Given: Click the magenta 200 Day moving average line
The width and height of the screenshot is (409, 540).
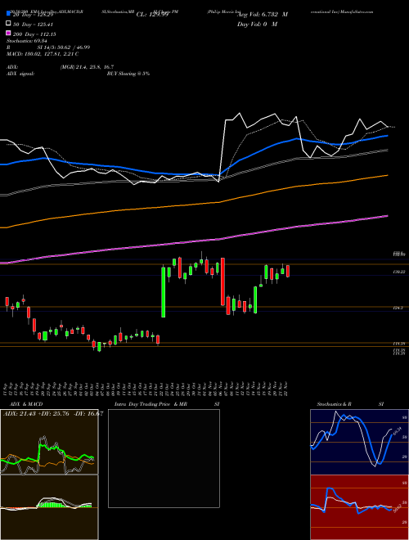Looking at the screenshot, I should (x=193, y=241).
